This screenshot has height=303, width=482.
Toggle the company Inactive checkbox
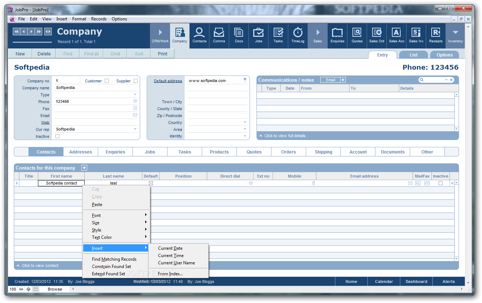pos(57,136)
